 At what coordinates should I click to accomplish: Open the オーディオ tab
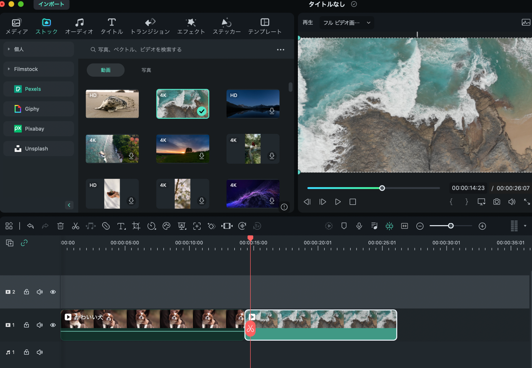[79, 26]
